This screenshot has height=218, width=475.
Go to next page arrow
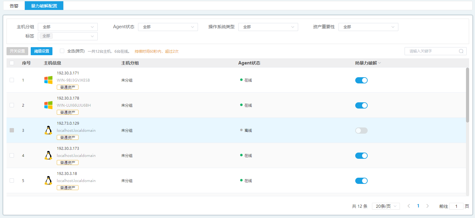point(428,206)
